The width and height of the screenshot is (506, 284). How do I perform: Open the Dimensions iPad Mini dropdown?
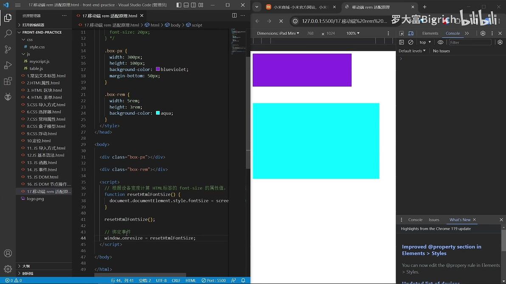click(x=278, y=33)
